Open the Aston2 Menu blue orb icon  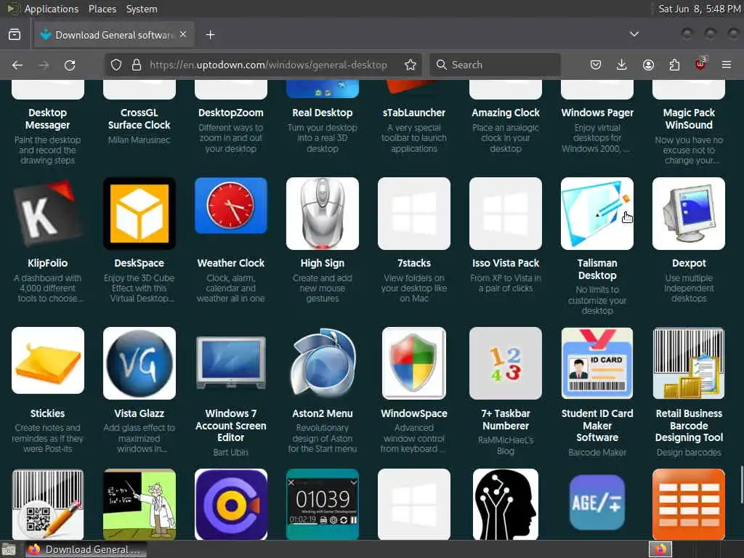point(323,363)
